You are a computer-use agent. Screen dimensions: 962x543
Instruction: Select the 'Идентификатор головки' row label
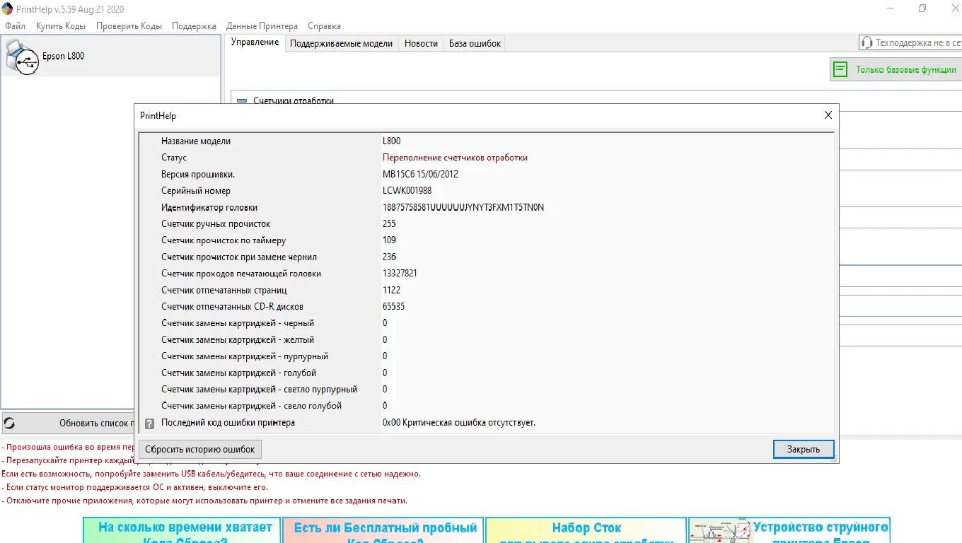(209, 208)
